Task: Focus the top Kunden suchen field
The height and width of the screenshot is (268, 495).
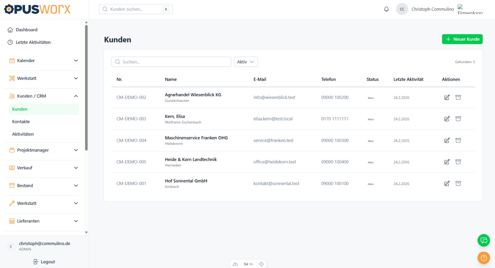Action: coord(136,9)
